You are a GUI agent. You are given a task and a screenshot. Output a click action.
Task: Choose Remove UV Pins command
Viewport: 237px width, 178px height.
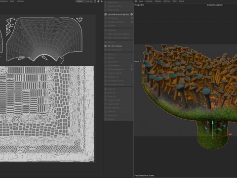pos(118,6)
